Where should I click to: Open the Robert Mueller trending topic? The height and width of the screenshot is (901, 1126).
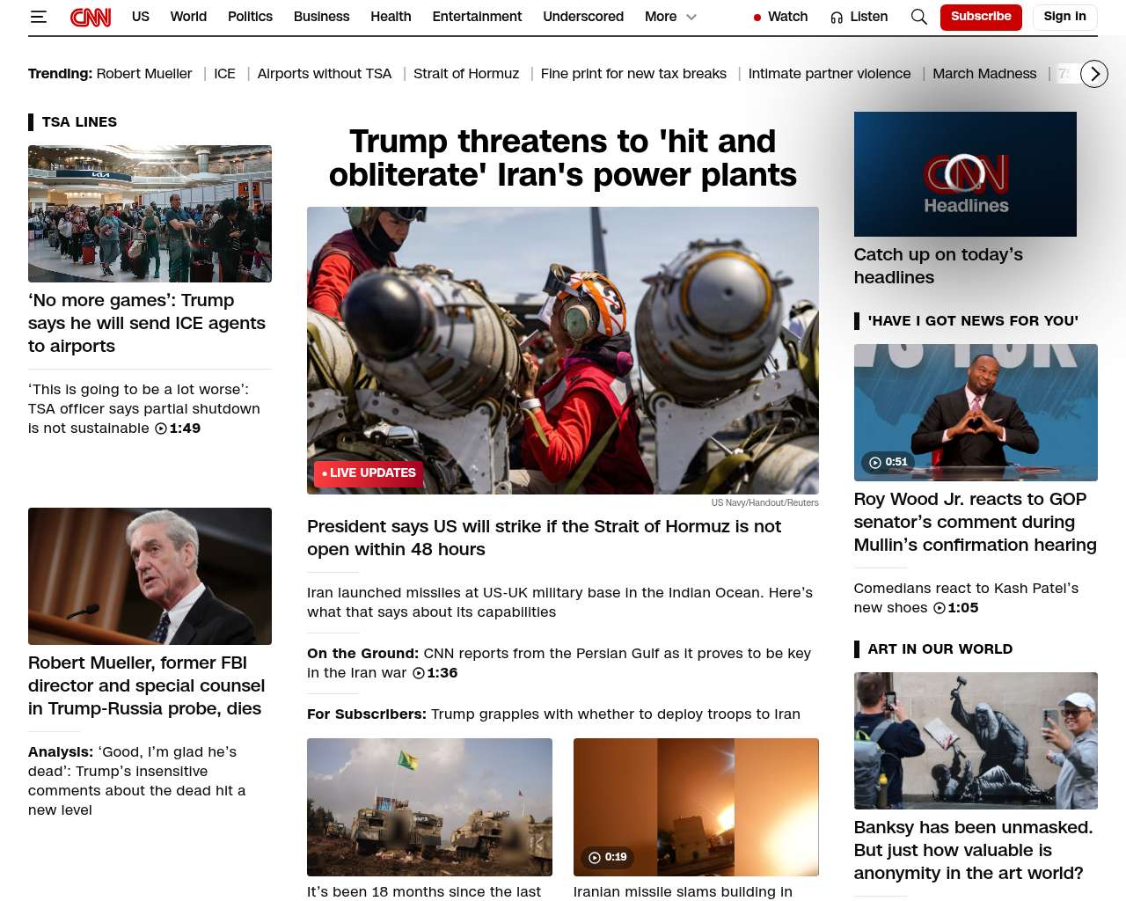tap(144, 74)
